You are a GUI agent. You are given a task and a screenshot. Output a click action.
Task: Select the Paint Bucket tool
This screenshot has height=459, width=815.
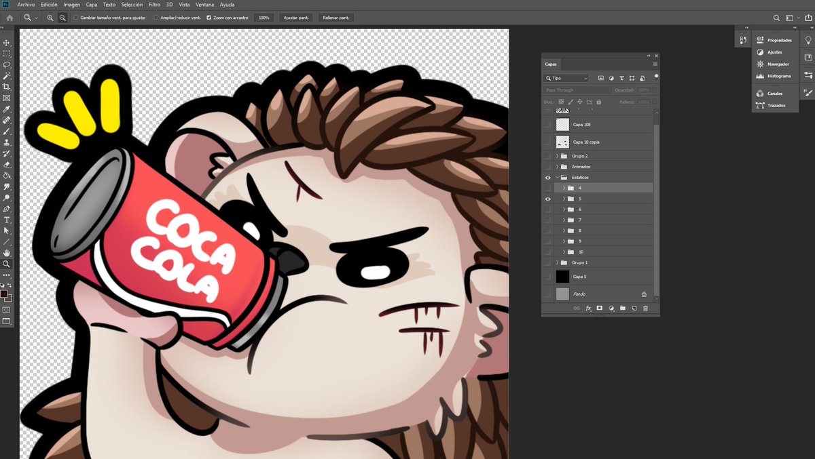[7, 175]
